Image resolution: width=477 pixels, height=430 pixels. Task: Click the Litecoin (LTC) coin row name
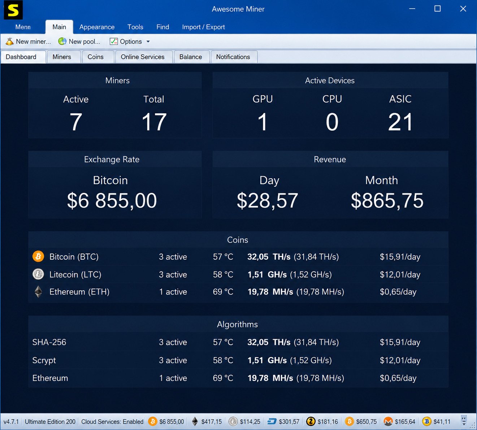coord(75,274)
